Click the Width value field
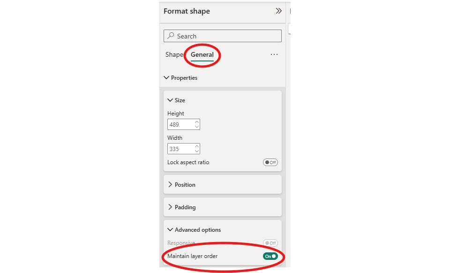450x273 pixels. (x=180, y=149)
